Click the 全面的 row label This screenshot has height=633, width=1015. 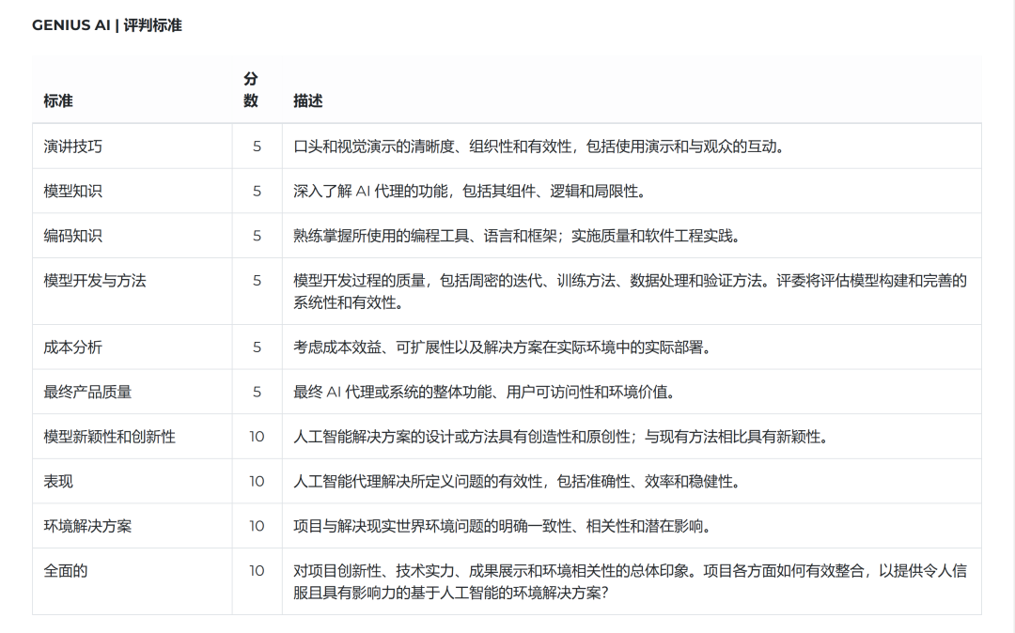pyautogui.click(x=64, y=570)
